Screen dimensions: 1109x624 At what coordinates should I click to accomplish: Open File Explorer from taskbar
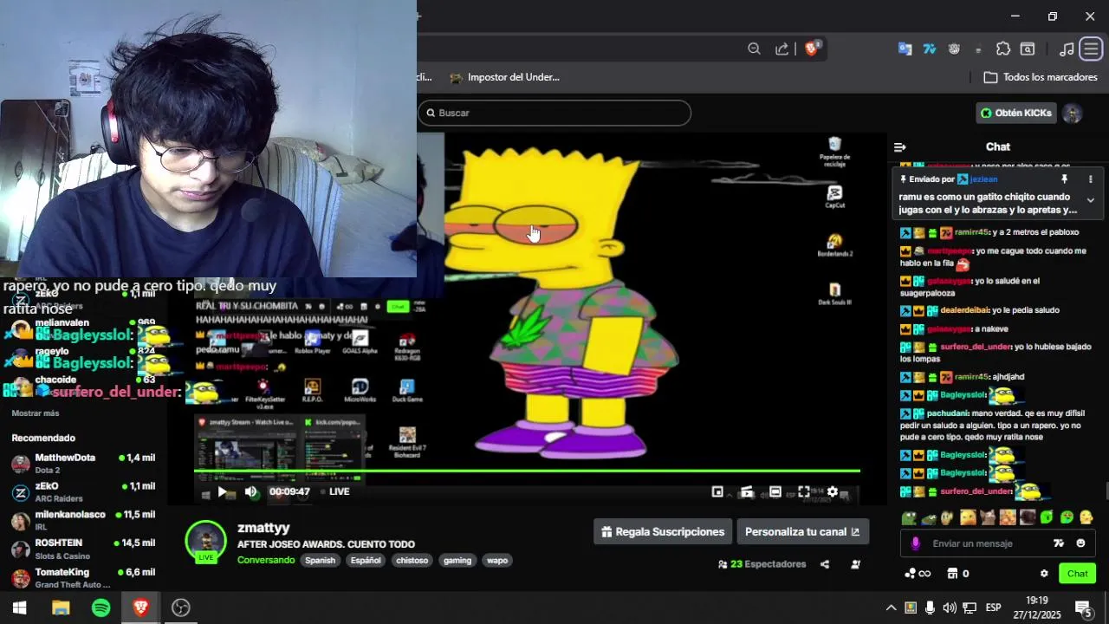tap(61, 608)
